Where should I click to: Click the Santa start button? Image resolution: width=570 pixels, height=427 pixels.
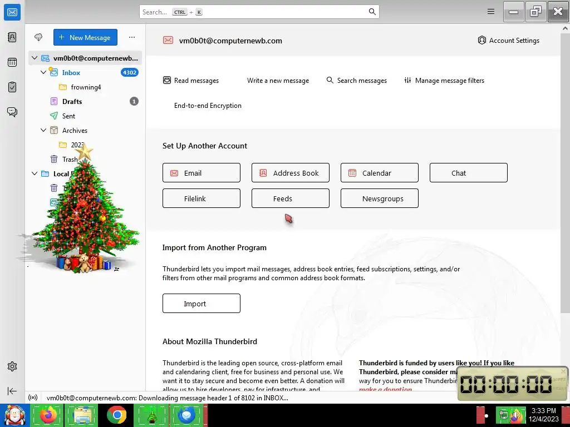(x=14, y=415)
